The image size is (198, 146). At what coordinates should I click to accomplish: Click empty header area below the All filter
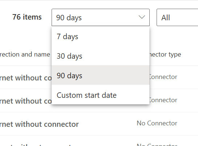tap(177, 38)
